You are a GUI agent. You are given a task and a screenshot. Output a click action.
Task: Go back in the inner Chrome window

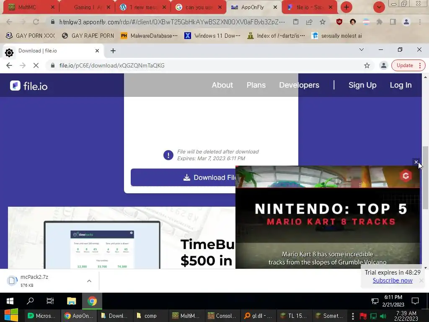pyautogui.click(x=9, y=65)
